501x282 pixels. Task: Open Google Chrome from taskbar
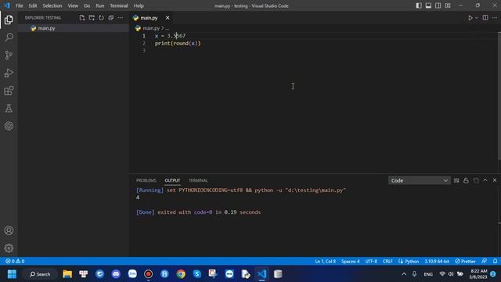(181, 274)
